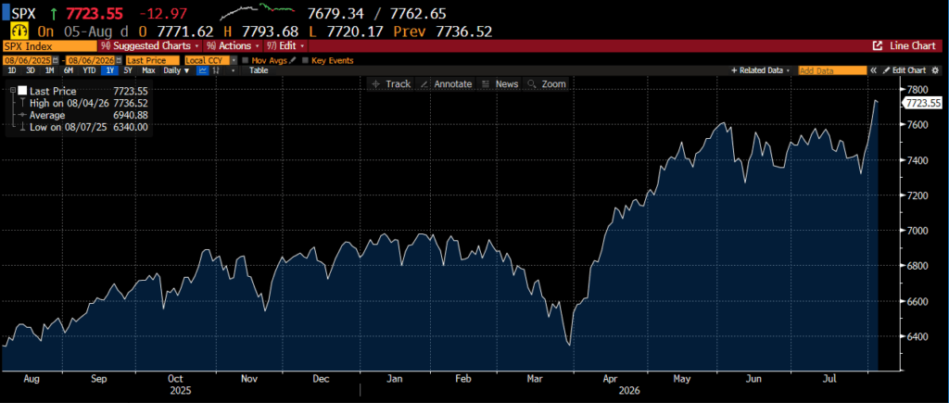
Task: Collapse the Last Price legend tree
Action: coord(13,90)
